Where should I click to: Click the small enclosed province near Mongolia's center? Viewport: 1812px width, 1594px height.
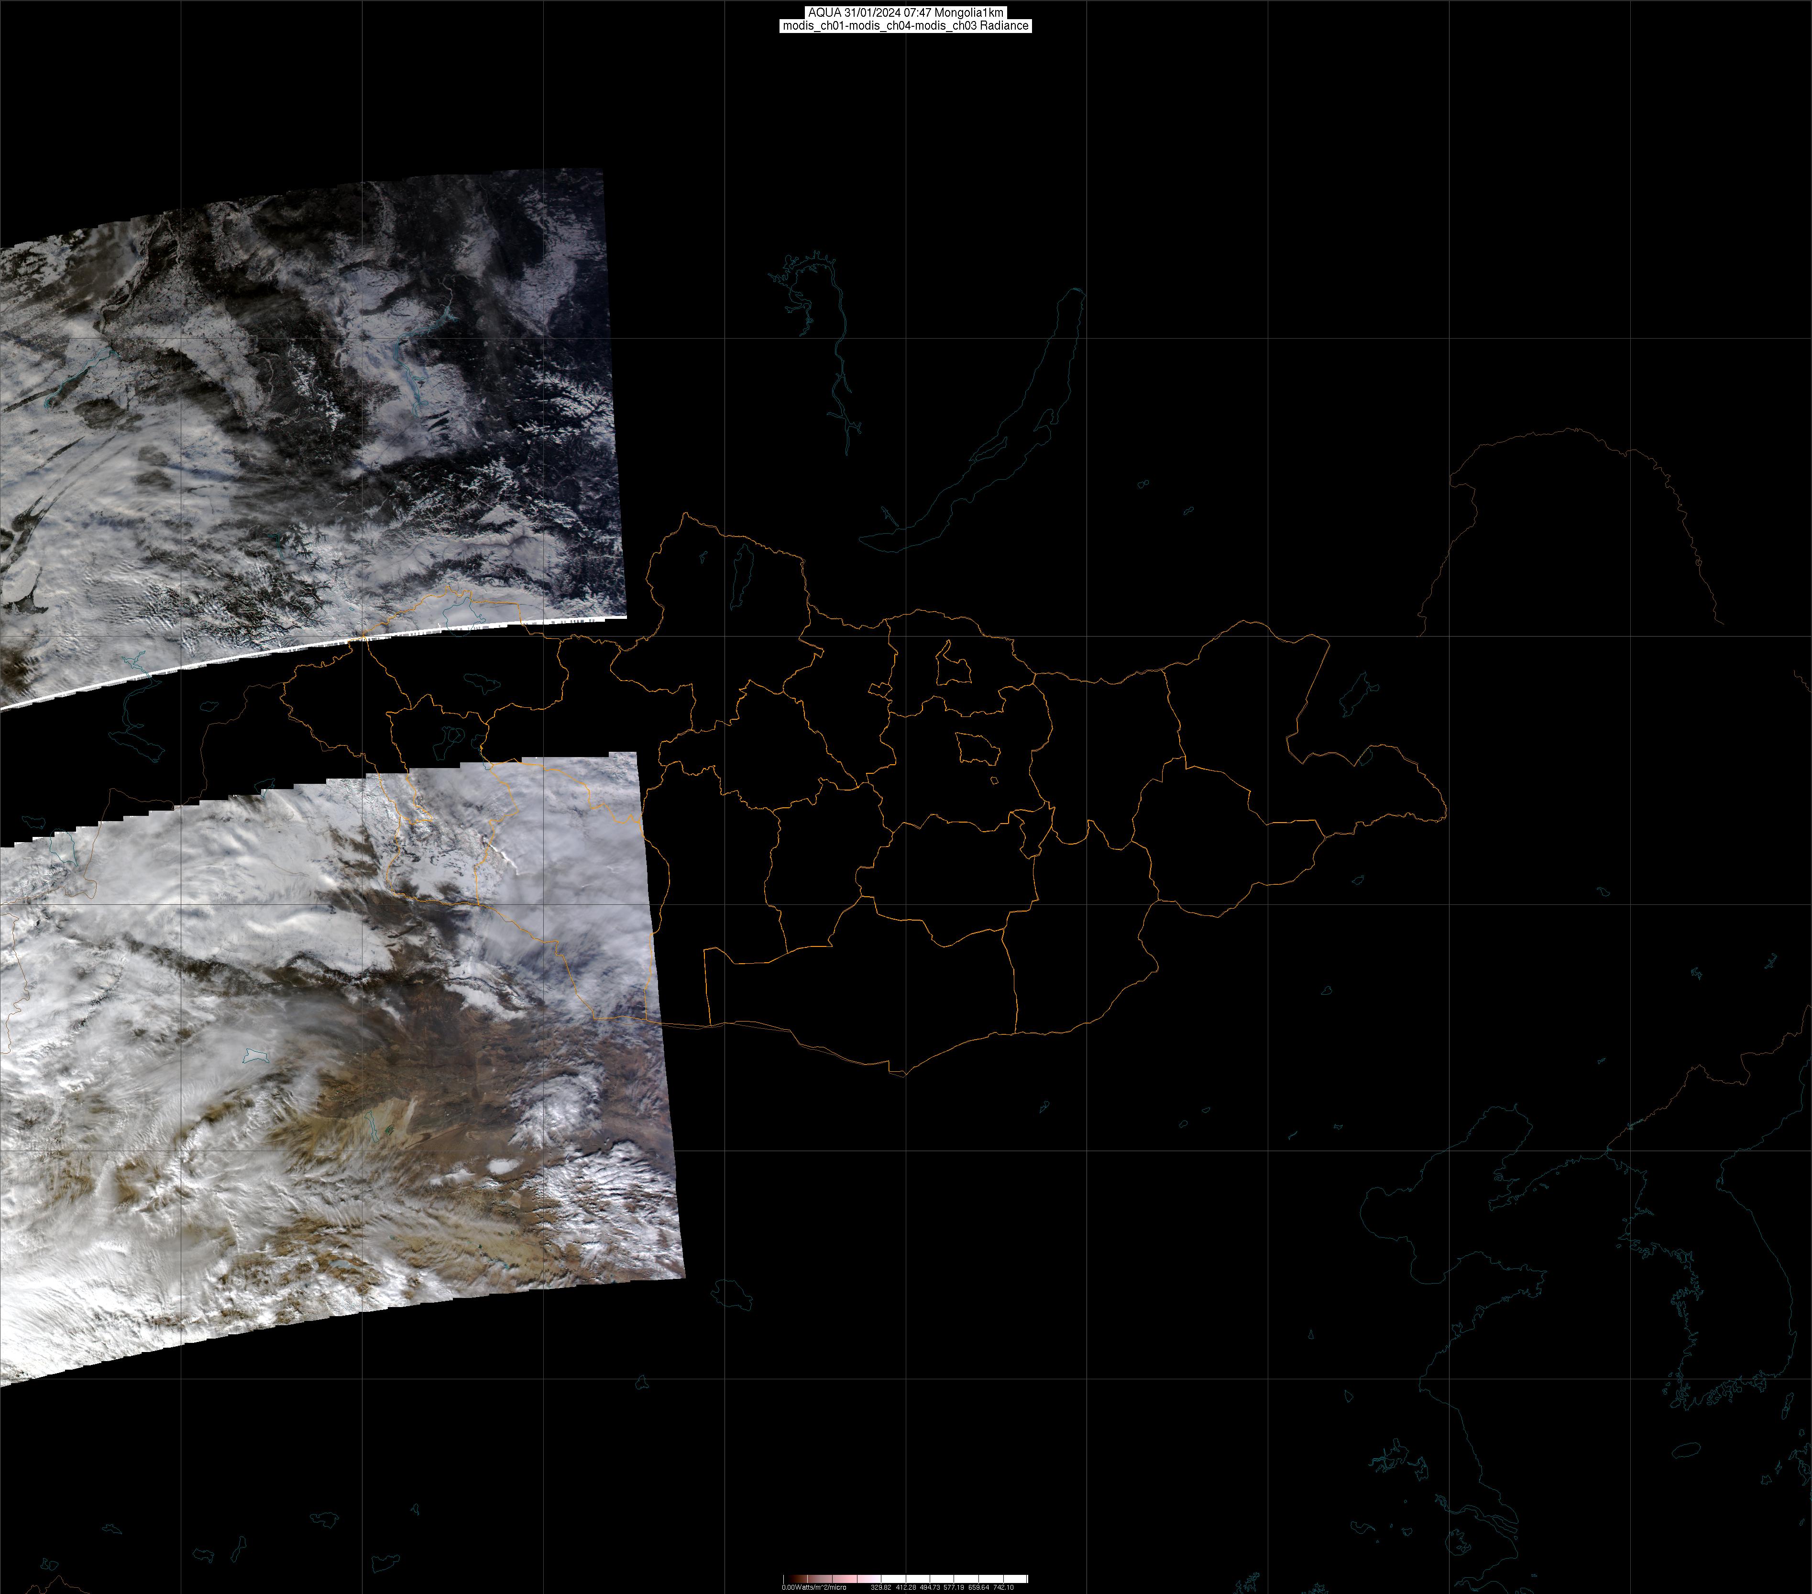point(978,749)
